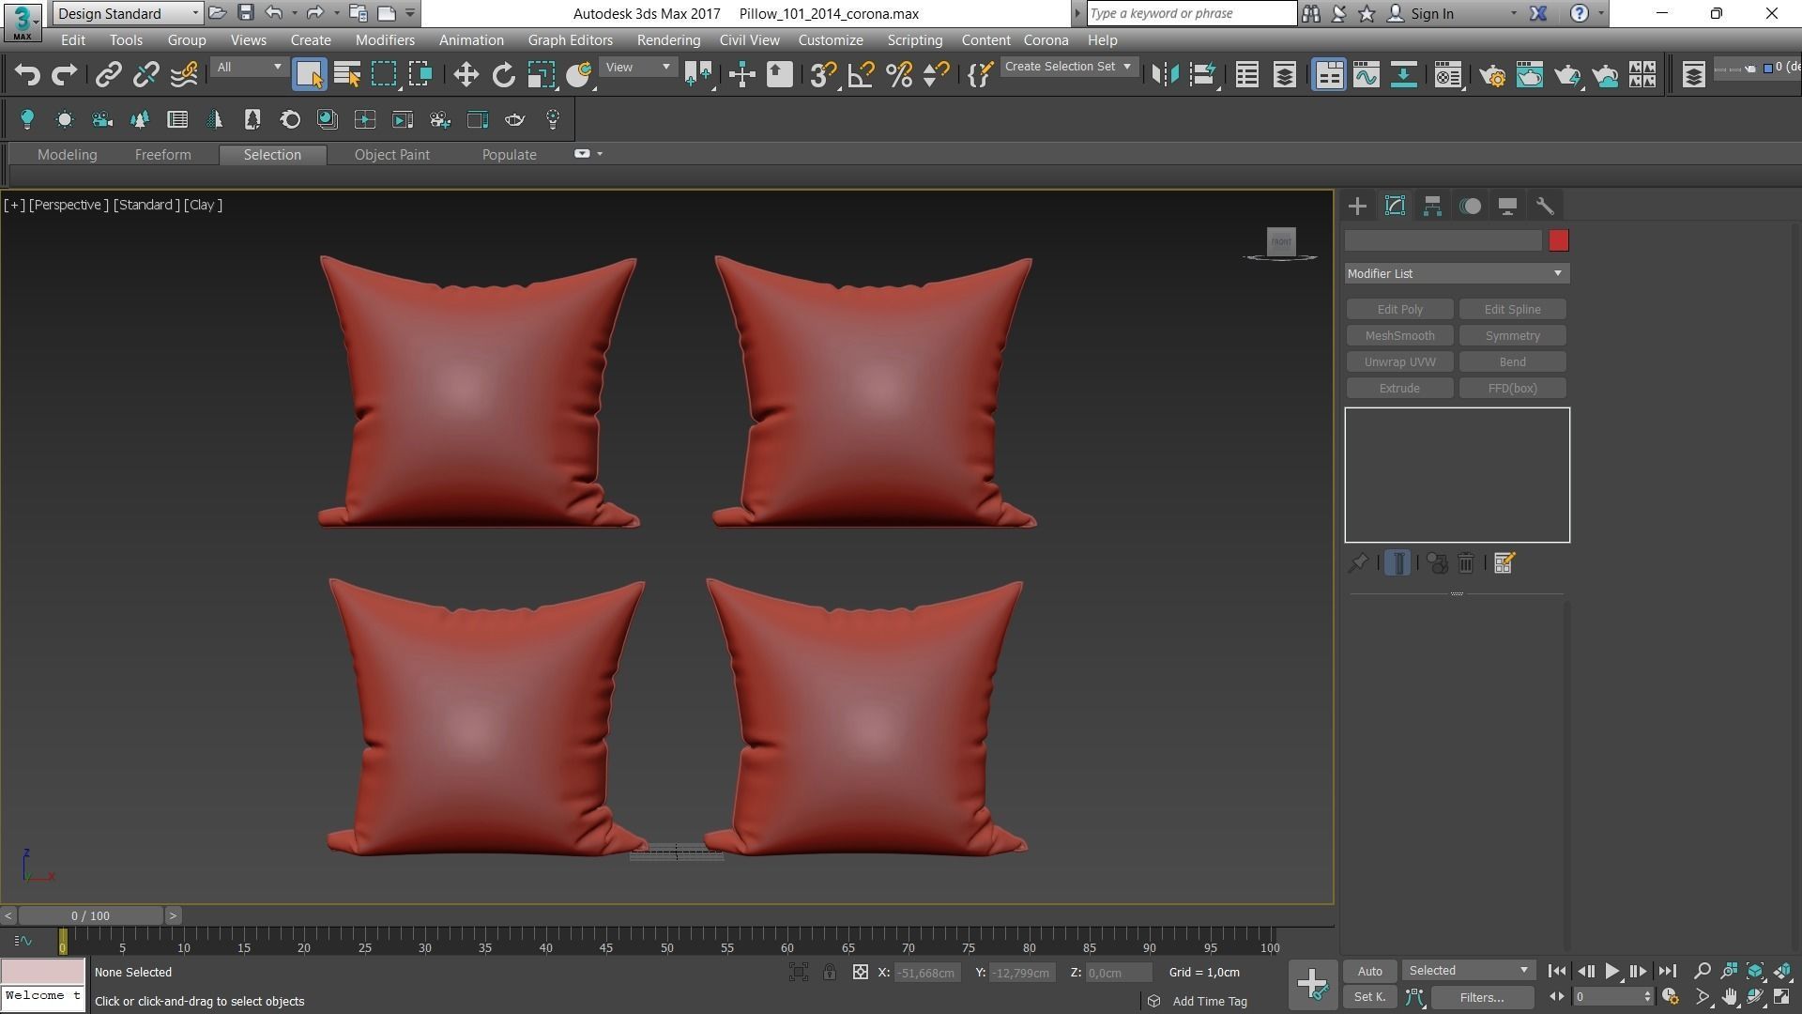This screenshot has height=1014, width=1802.
Task: Choose Rectangular Selection Region tool
Action: (384, 74)
